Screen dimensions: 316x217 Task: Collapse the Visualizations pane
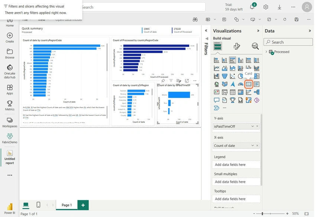click(x=258, y=31)
